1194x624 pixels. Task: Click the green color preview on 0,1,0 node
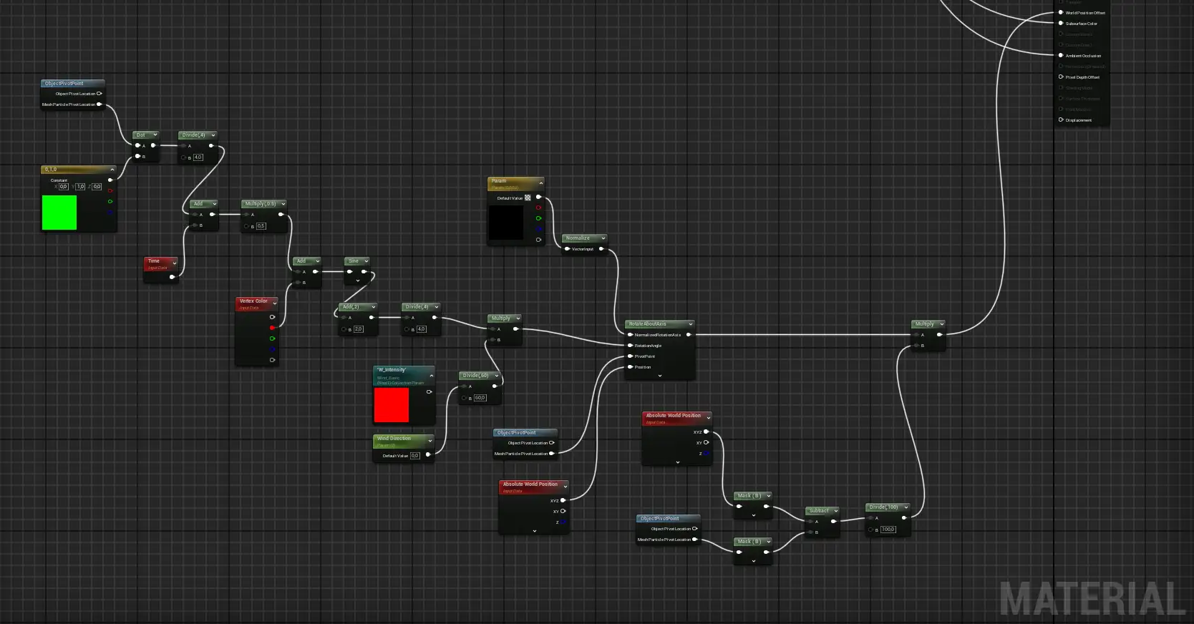coord(59,213)
